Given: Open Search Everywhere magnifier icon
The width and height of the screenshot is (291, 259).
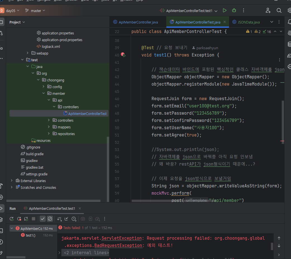Looking at the screenshot, I should 279,10.
